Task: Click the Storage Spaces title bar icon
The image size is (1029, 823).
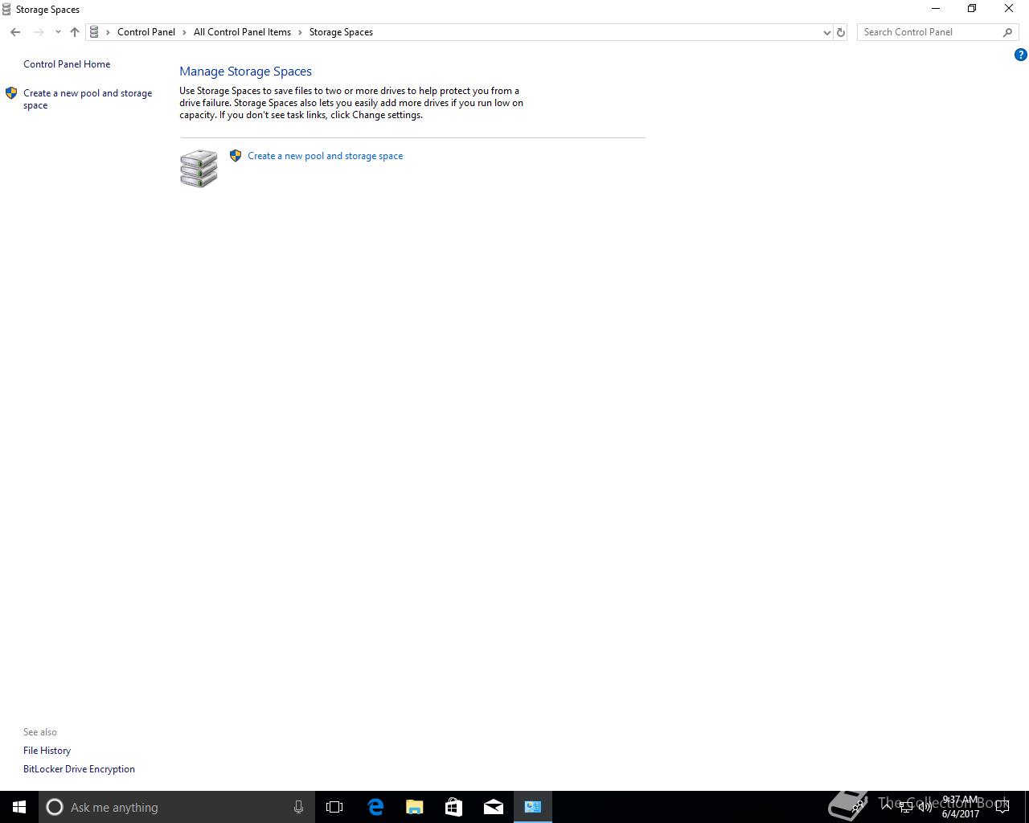Action: point(6,10)
